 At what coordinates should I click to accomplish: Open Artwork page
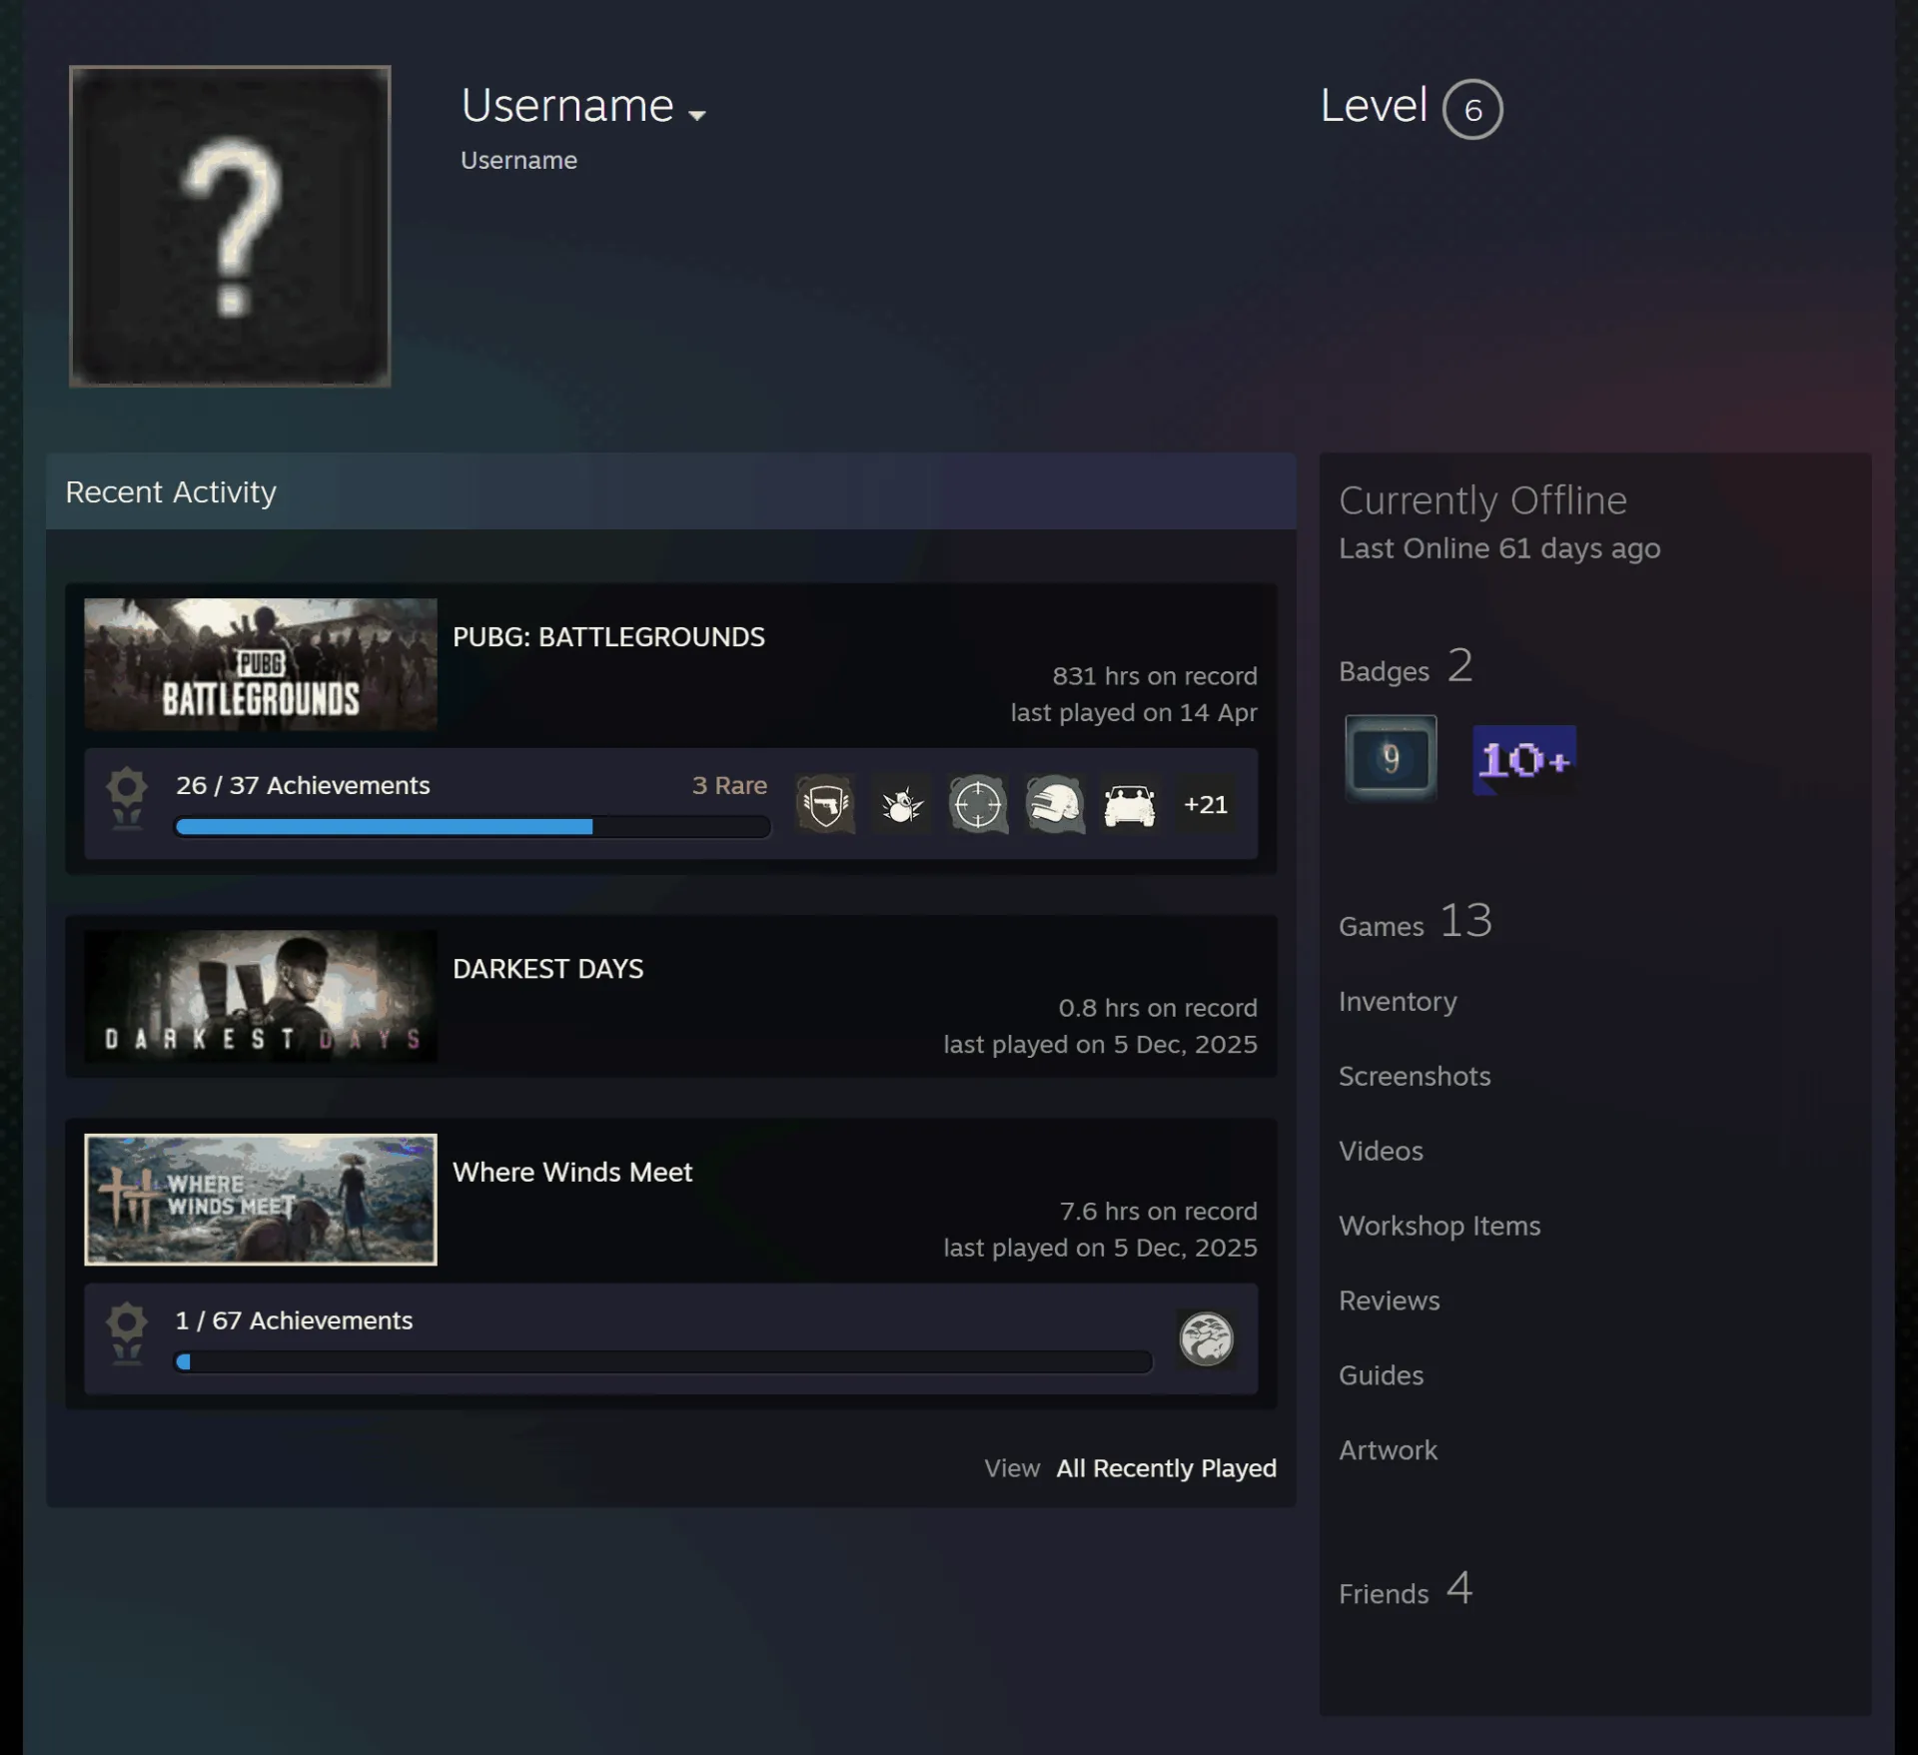(x=1388, y=1450)
